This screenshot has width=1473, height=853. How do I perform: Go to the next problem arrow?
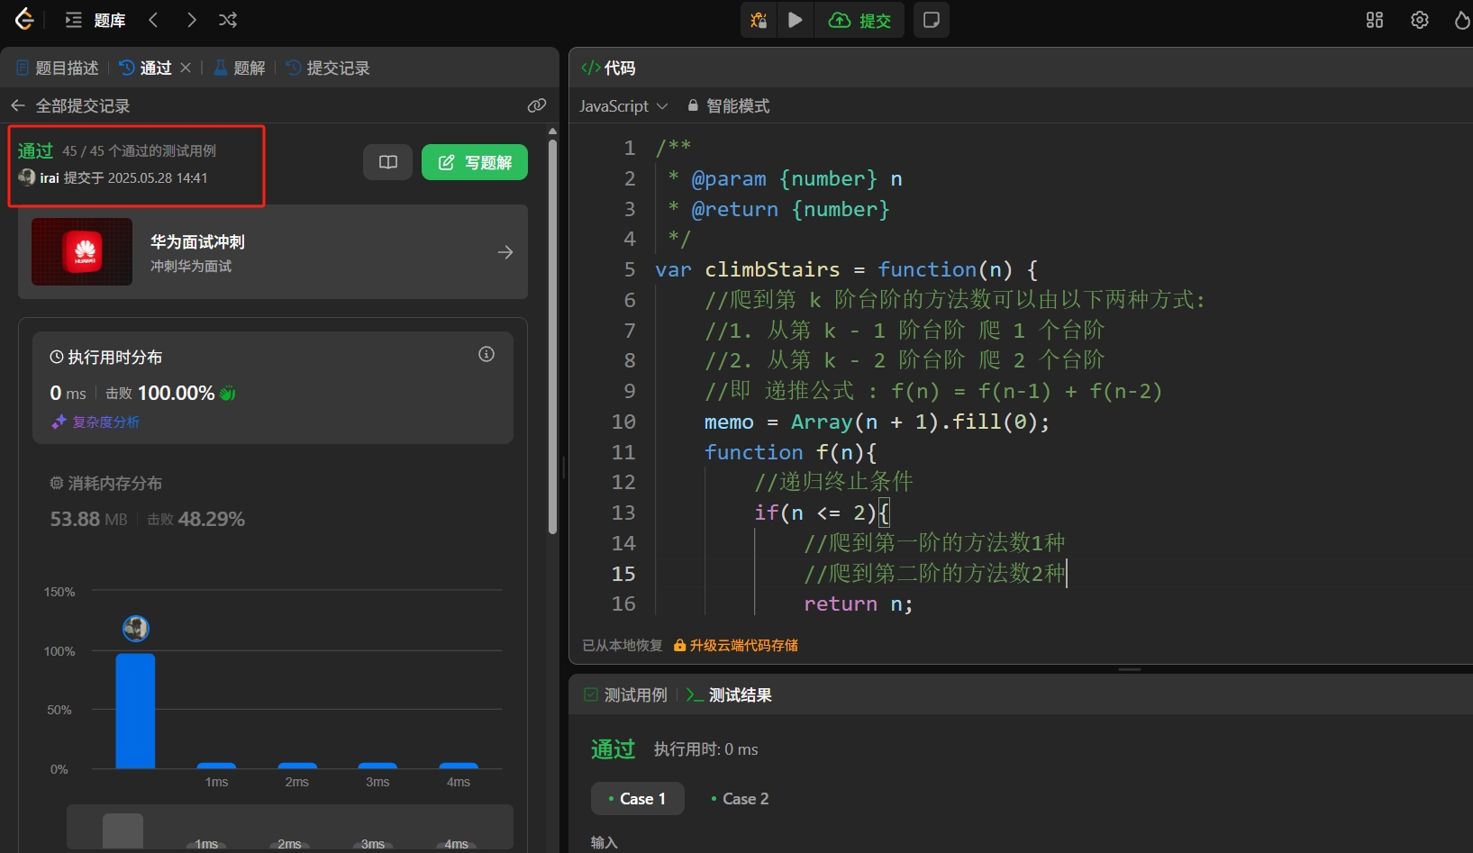pyautogui.click(x=191, y=20)
